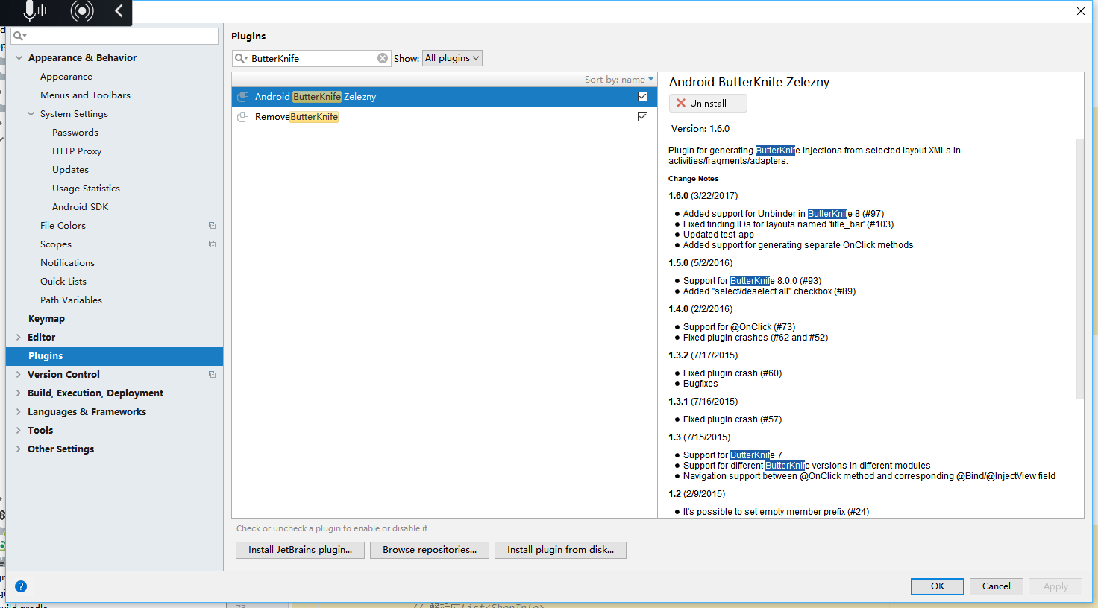Screen dimensions: 1098x608
Task: Expand the Version Control section arrow
Action: pyautogui.click(x=19, y=375)
